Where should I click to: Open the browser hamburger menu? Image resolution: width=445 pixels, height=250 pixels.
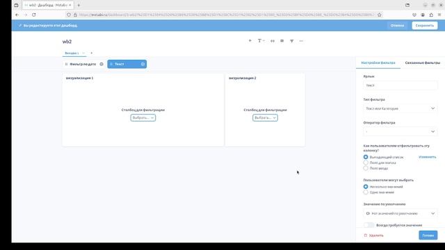[x=439, y=15]
